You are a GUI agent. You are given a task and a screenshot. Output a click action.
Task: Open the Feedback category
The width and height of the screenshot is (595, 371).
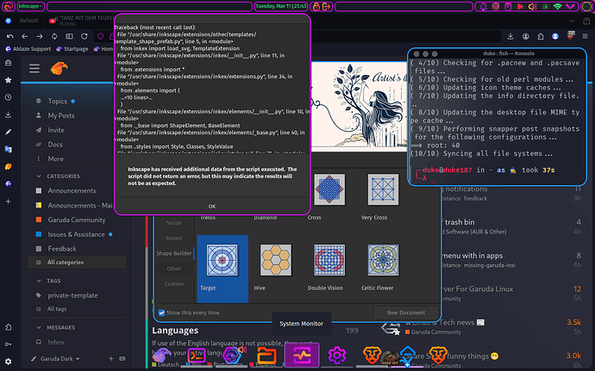(62, 249)
